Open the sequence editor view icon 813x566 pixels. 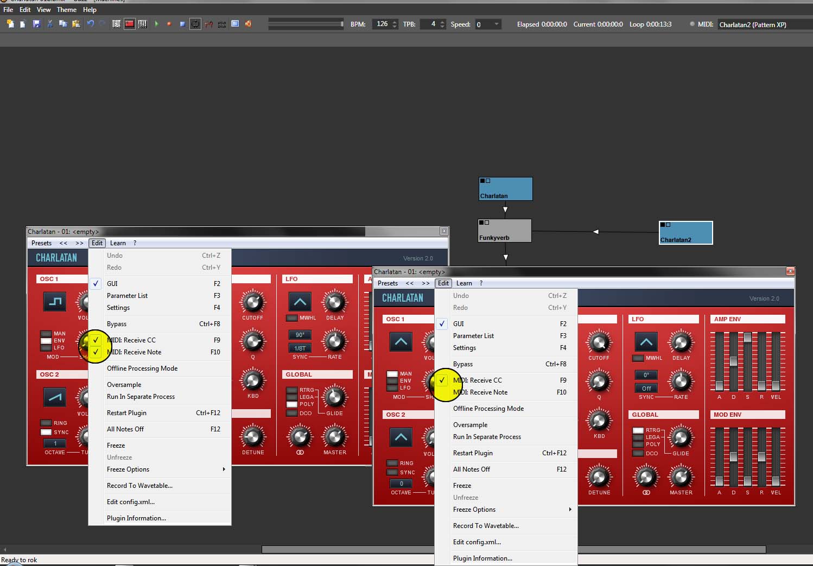point(142,24)
